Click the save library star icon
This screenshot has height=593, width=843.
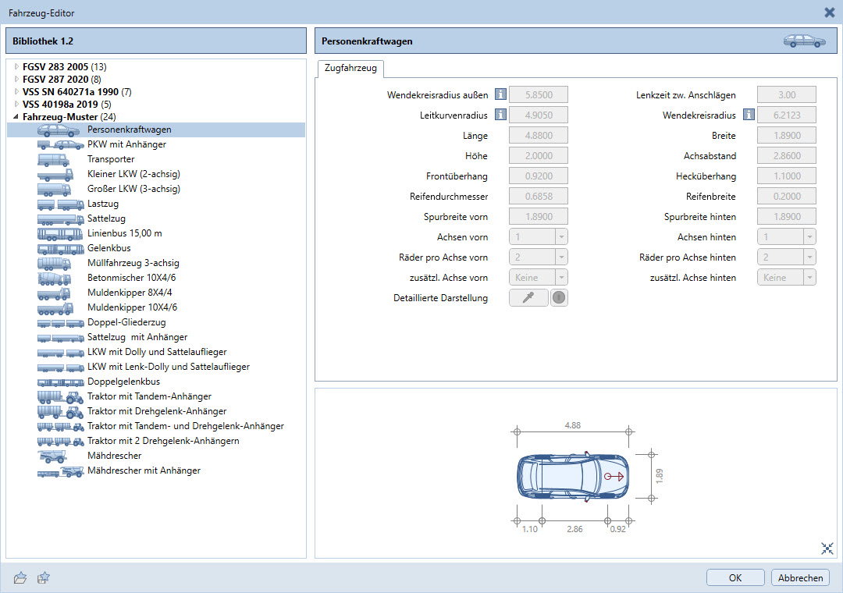pyautogui.click(x=44, y=577)
